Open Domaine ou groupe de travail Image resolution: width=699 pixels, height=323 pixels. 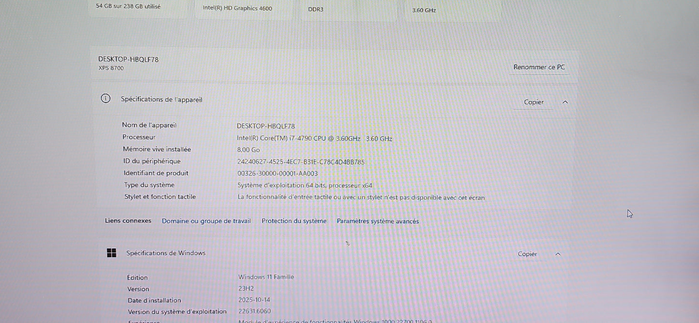206,221
